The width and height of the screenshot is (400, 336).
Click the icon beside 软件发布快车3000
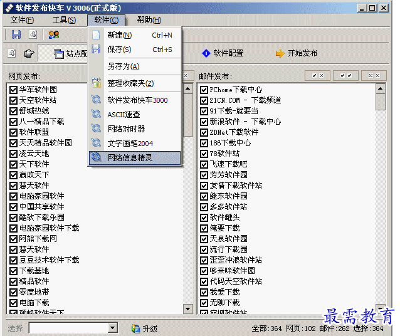click(x=96, y=100)
